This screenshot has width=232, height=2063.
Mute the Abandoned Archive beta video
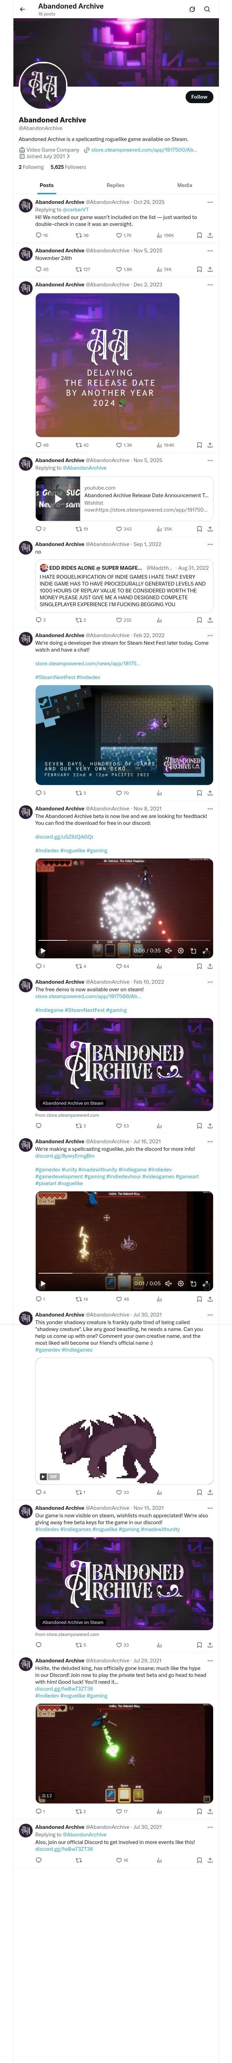[168, 951]
